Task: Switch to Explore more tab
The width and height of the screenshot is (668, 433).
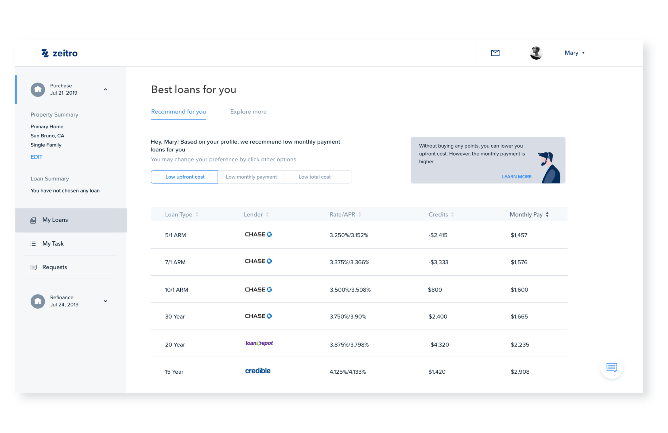Action: (248, 111)
